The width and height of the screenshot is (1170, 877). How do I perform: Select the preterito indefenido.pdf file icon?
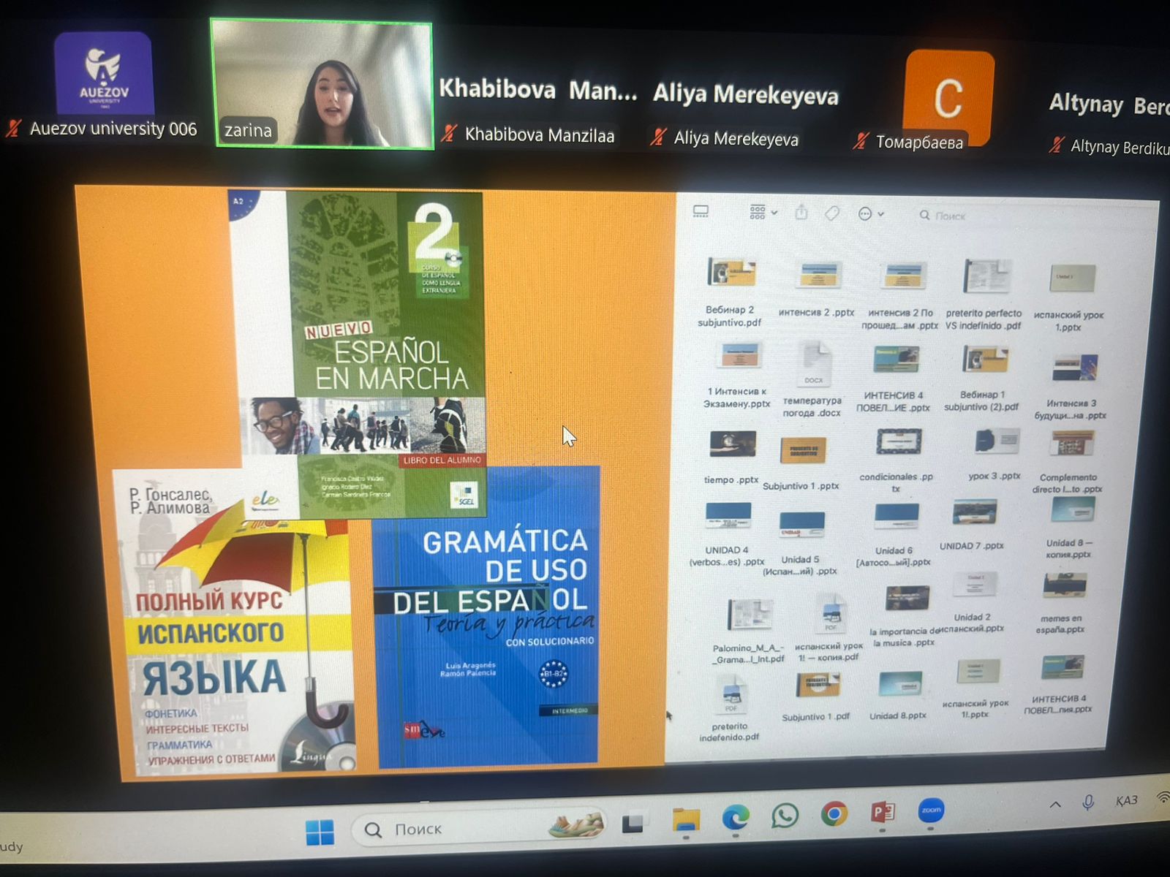pos(731,692)
